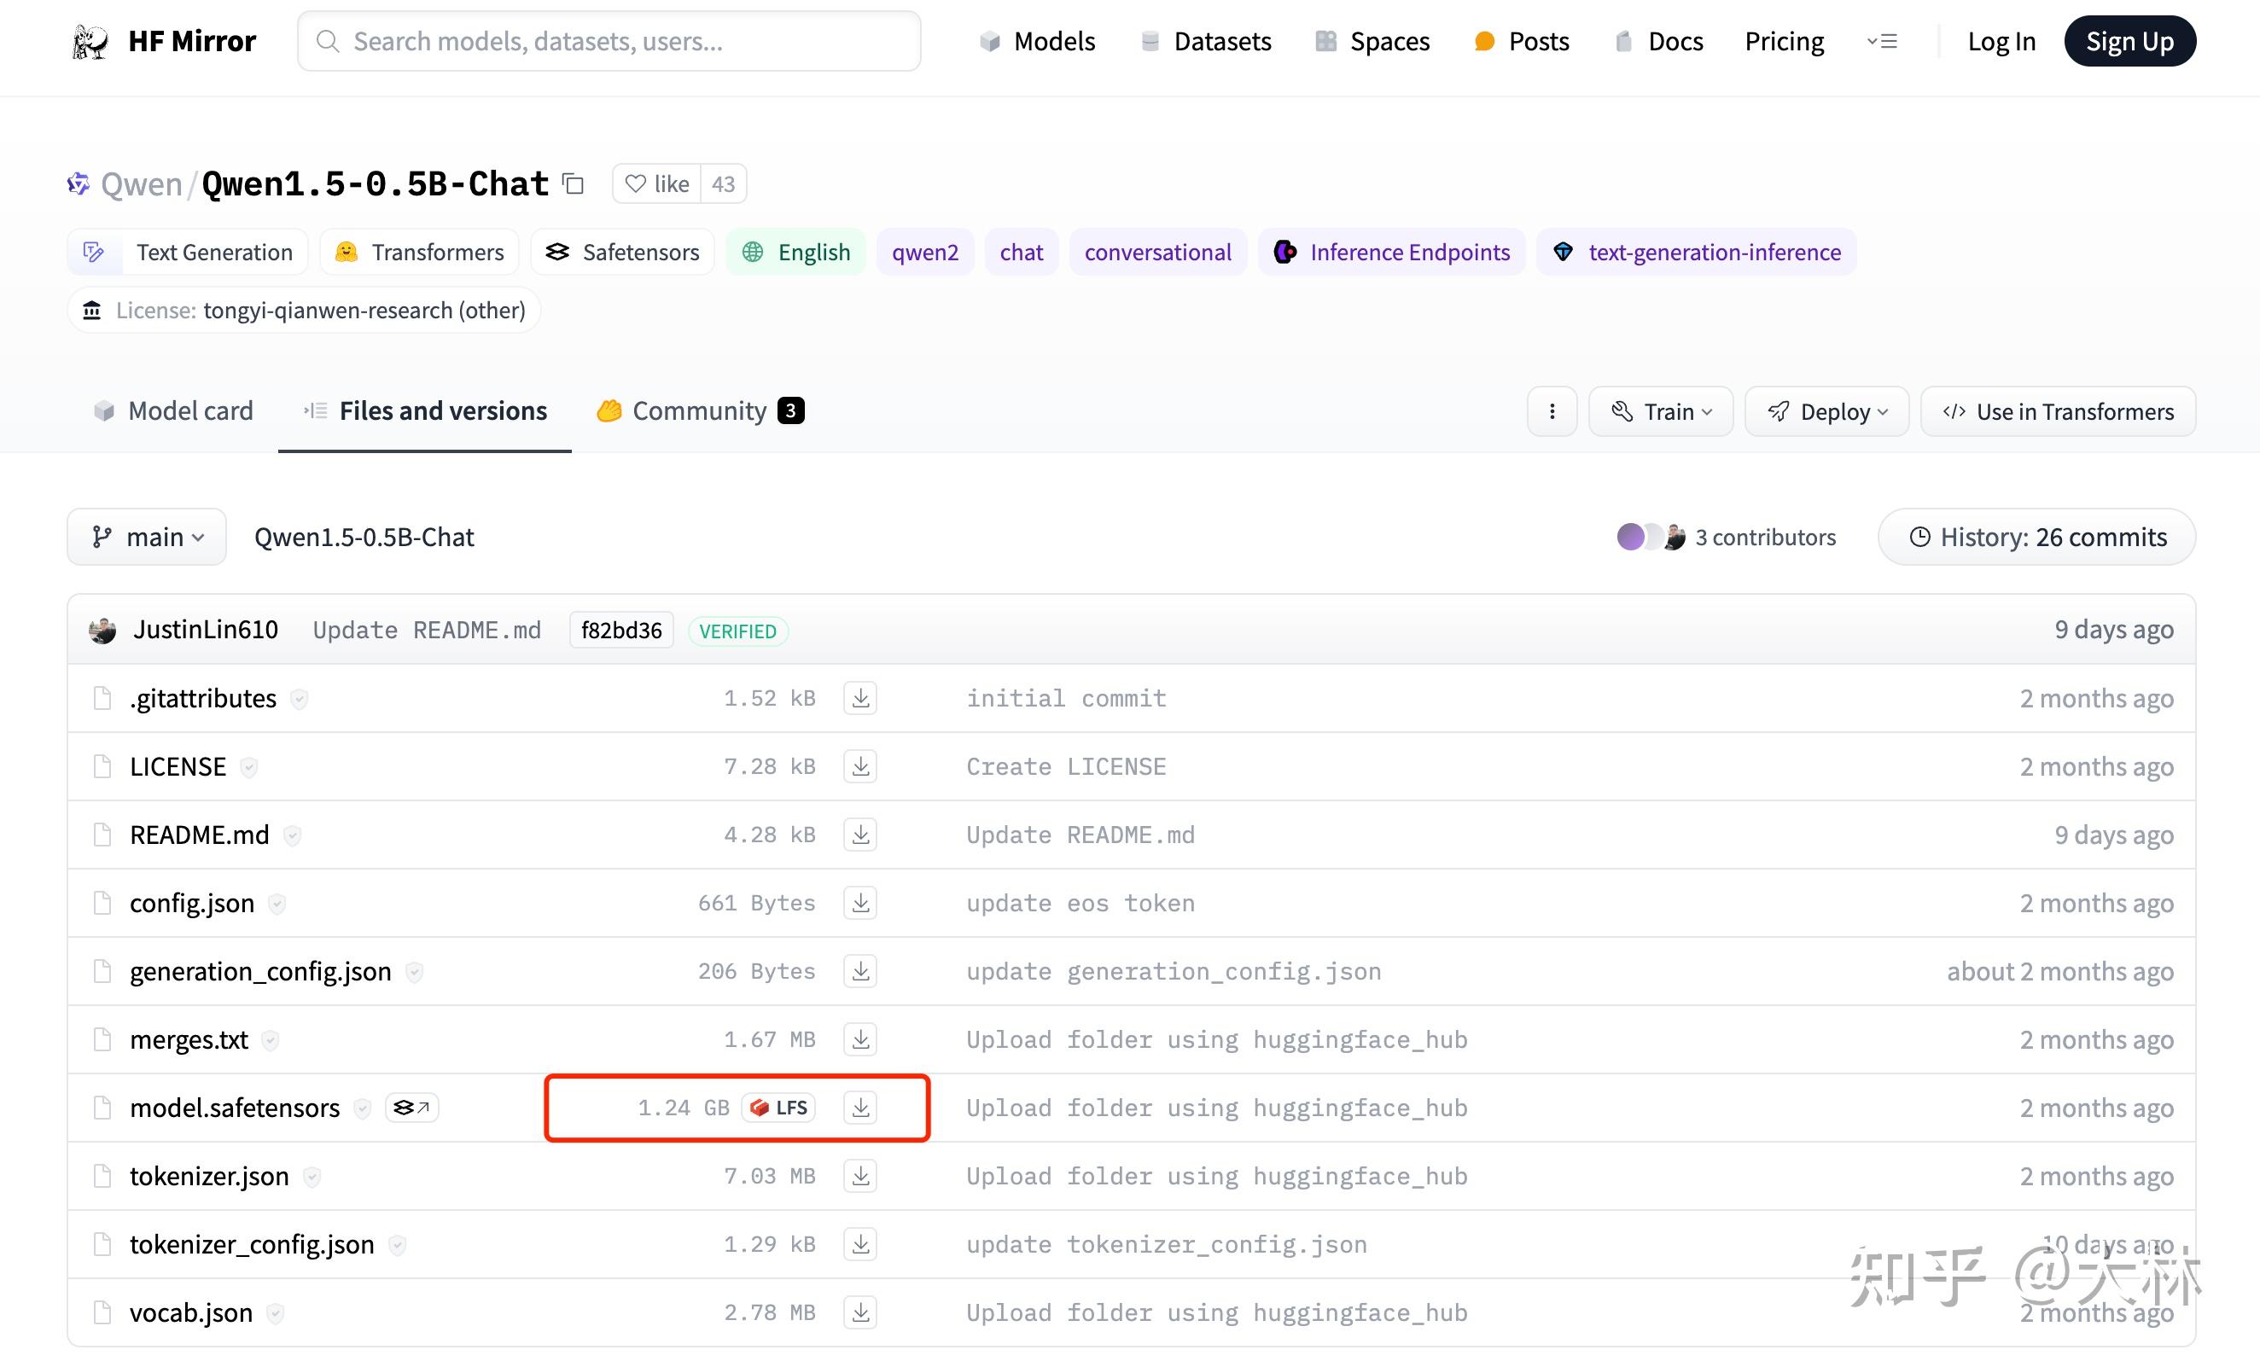Click the Inference Endpoints tag
The image size is (2260, 1367).
coord(1391,252)
